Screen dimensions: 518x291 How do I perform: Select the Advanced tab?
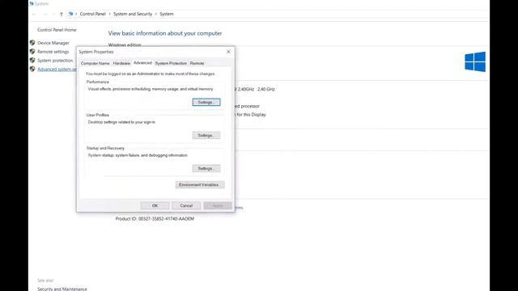142,63
